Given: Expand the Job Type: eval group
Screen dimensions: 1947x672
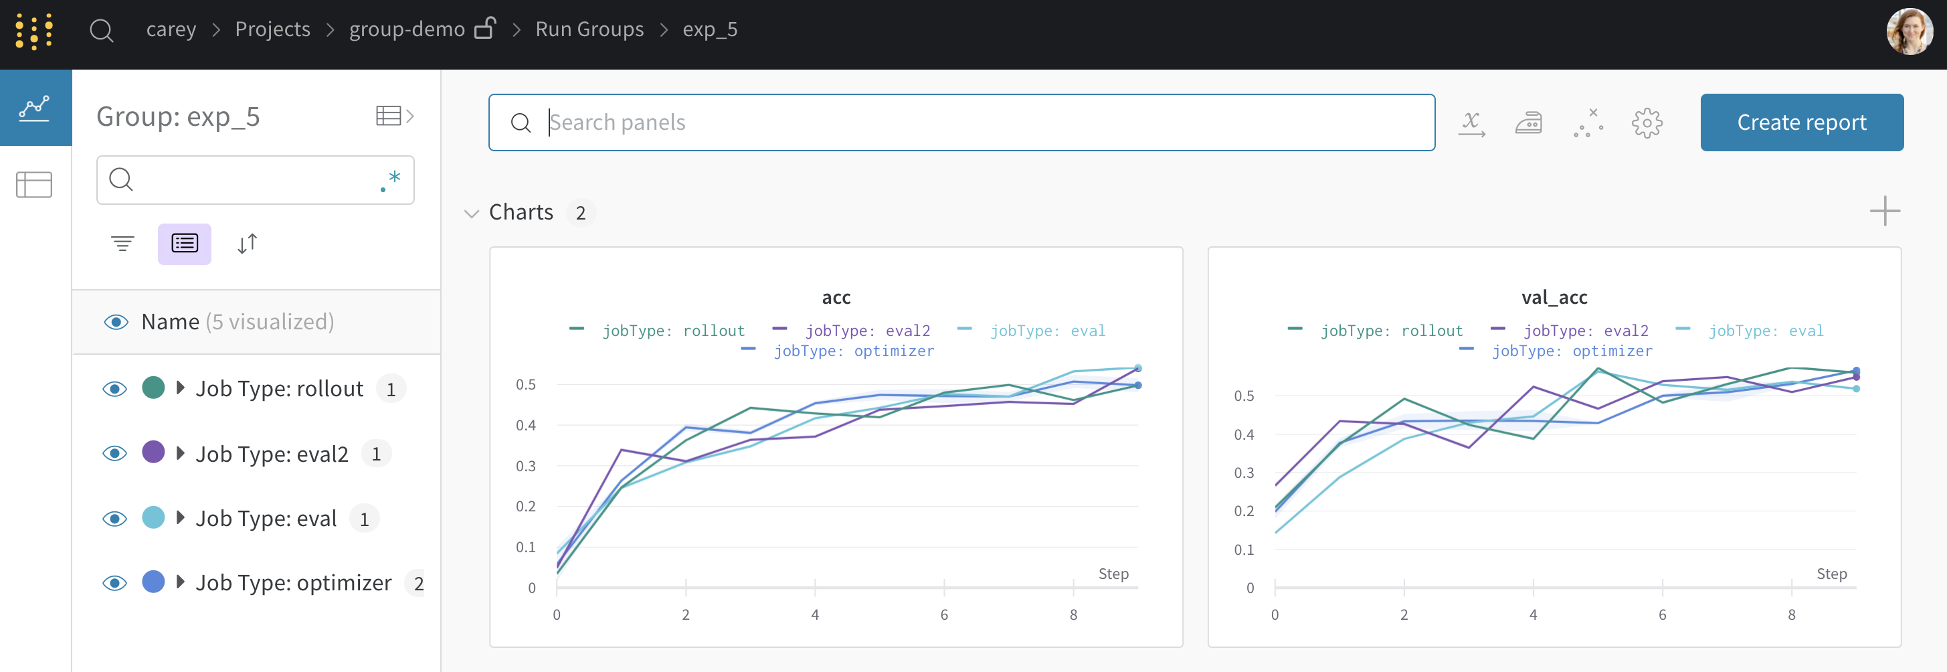Looking at the screenshot, I should point(181,518).
